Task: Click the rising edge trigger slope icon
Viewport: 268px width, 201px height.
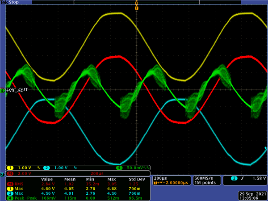Action: pyautogui.click(x=243, y=178)
